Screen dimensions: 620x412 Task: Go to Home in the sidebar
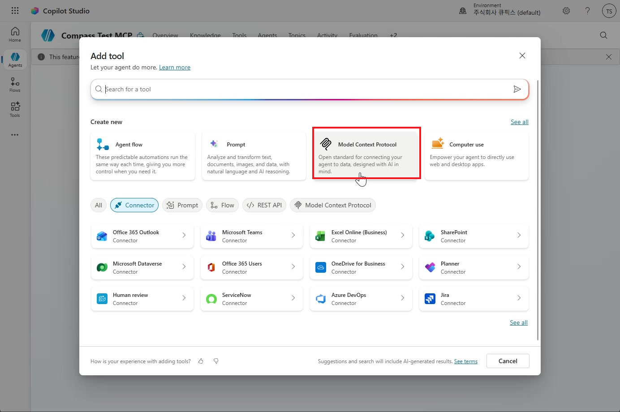(x=15, y=34)
